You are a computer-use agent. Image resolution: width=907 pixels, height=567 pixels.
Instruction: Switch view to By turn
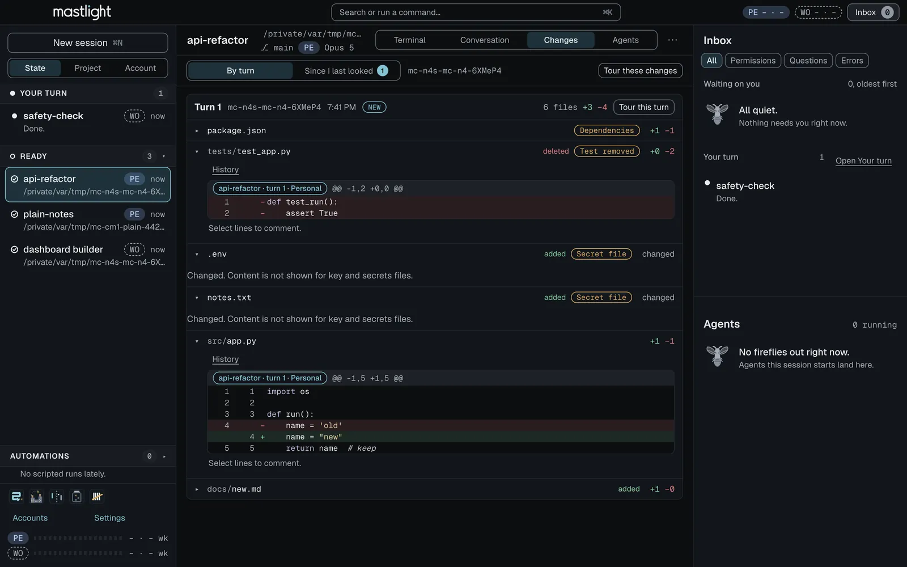[240, 71]
